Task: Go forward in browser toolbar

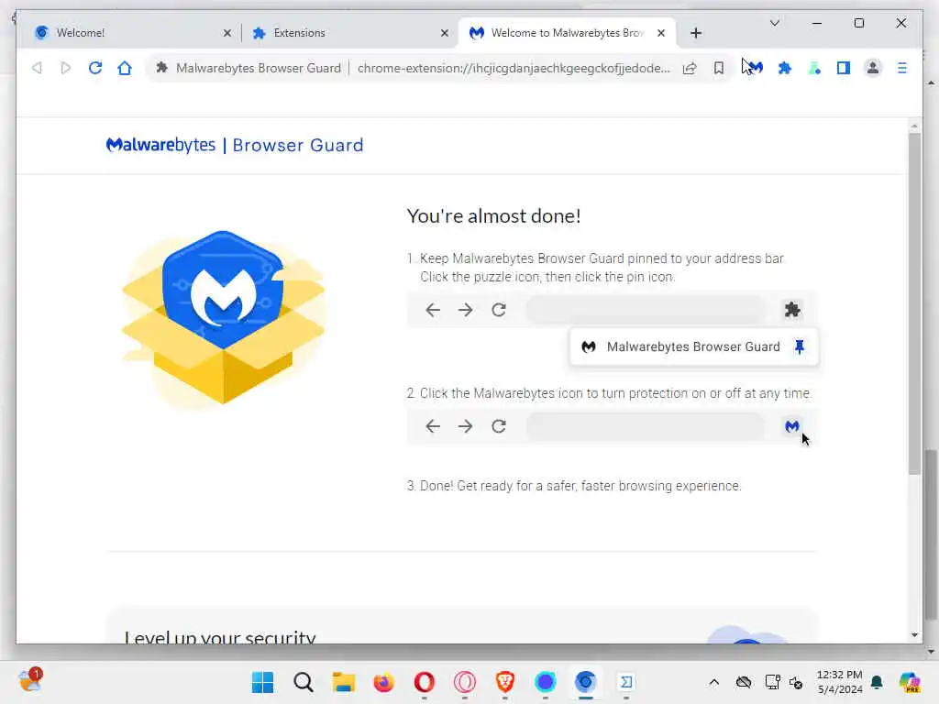Action: 66,68
